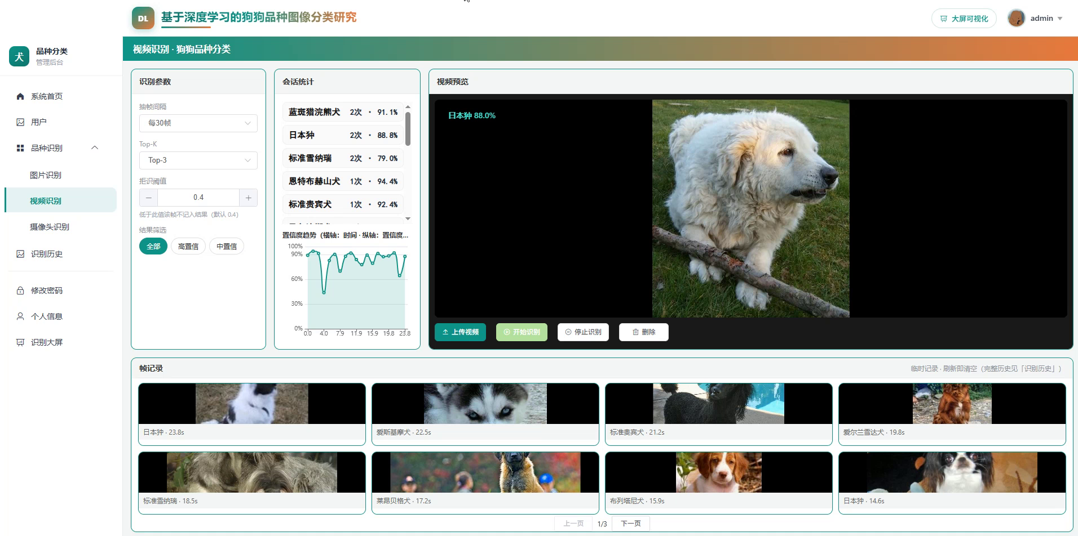This screenshot has height=536, width=1078.
Task: Click the lock icon next to 修改密码
Action: point(20,291)
